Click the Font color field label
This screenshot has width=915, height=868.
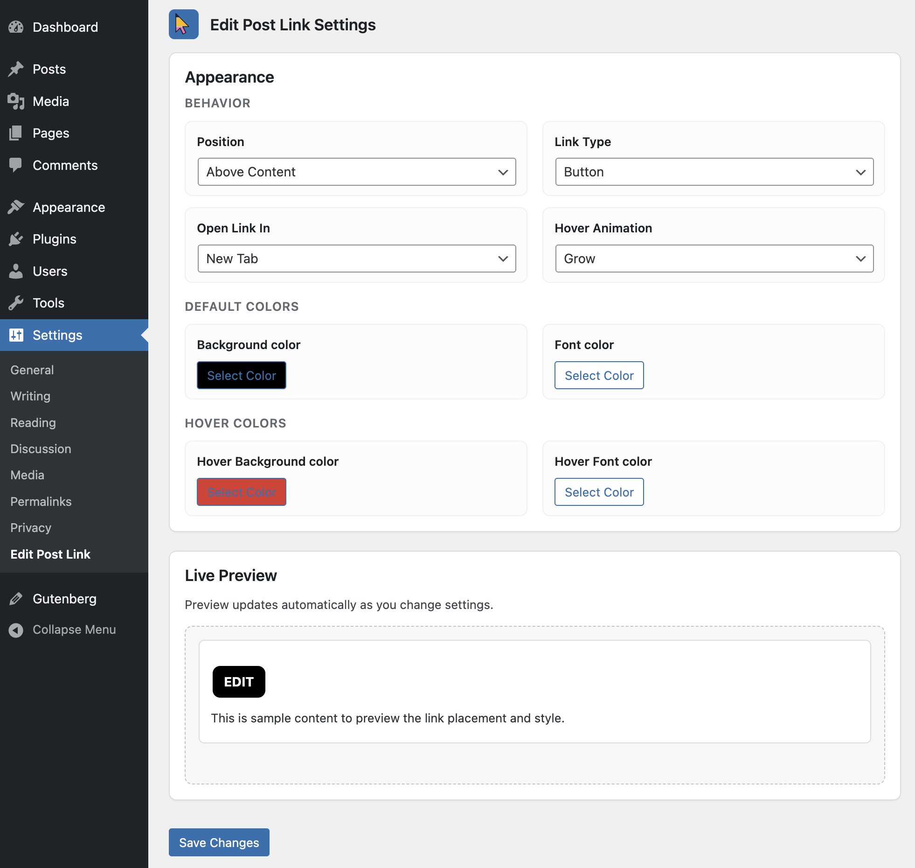(x=584, y=345)
